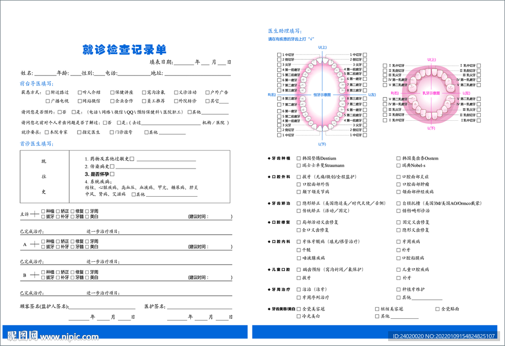The width and height of the screenshot is (505, 346).
Task: Select the 韩国登腾Dentium implant checkbox
Action: 298,158
